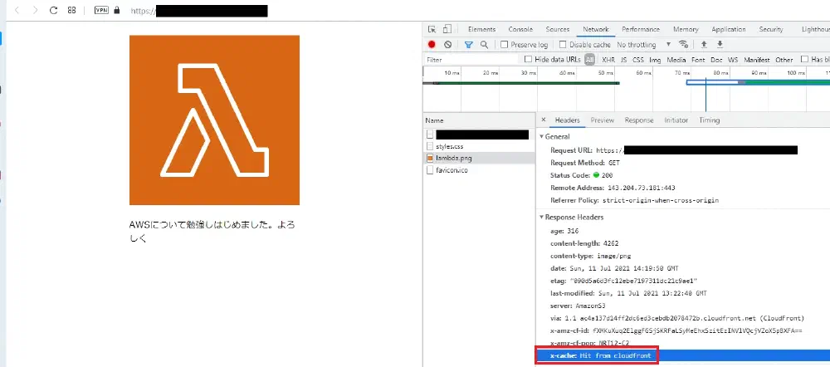This screenshot has width=830, height=367.
Task: Open the Performance tab
Action: pyautogui.click(x=641, y=30)
